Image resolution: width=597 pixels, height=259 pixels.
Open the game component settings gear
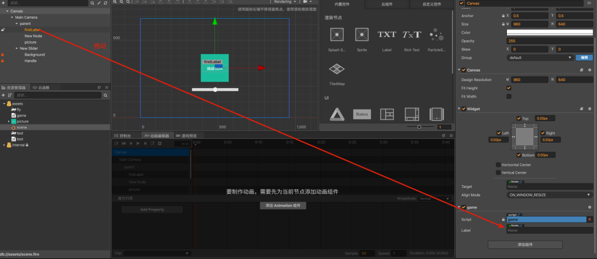[590, 207]
